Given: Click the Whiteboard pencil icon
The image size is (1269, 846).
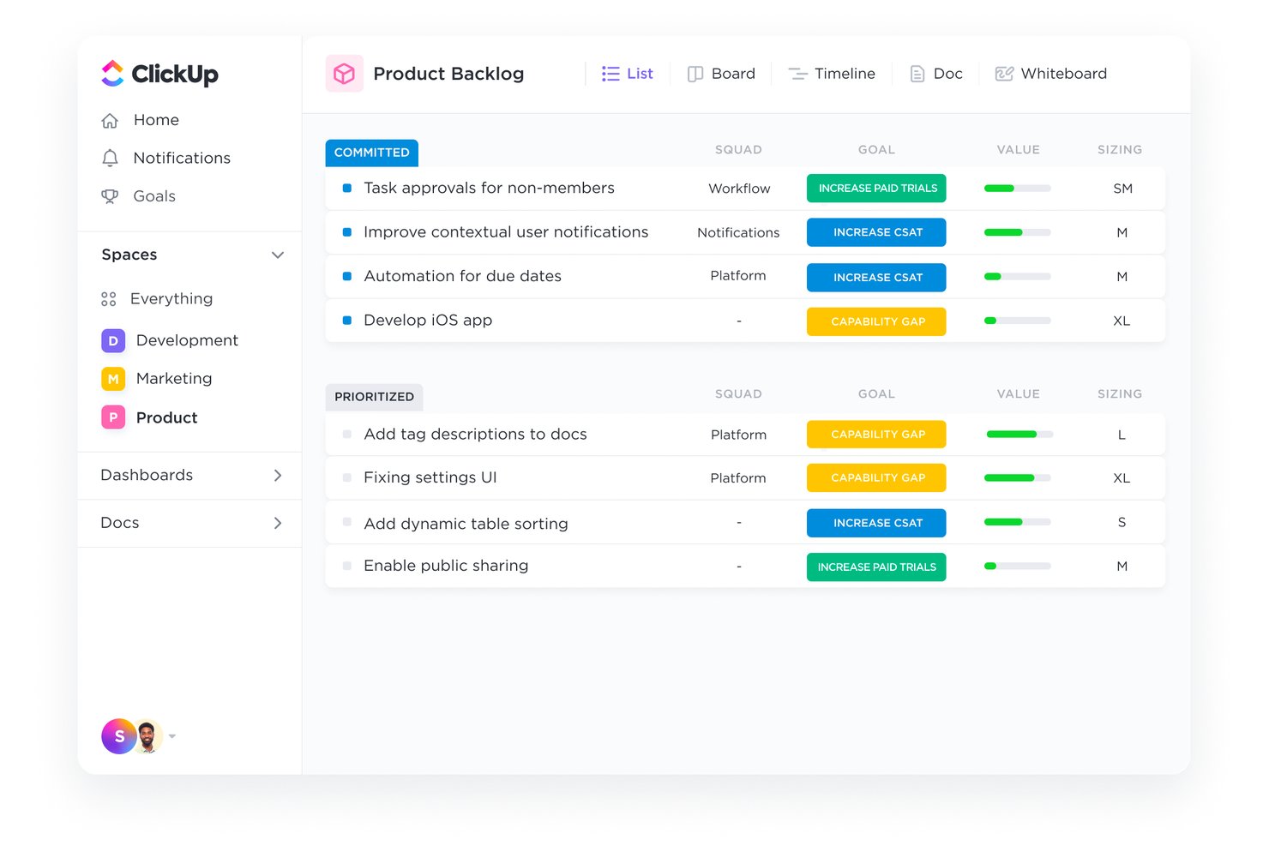Looking at the screenshot, I should click(x=1004, y=74).
